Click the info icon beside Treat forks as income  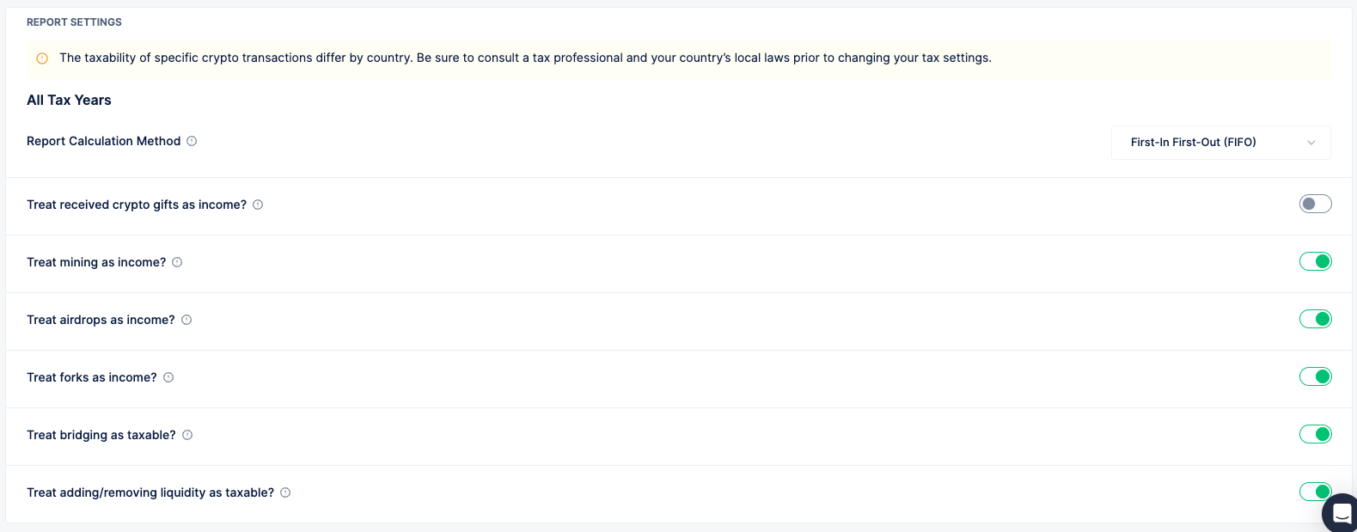pyautogui.click(x=168, y=377)
